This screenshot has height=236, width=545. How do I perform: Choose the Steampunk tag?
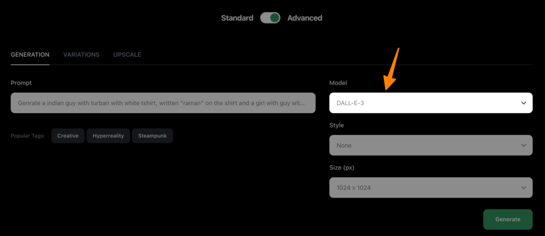tap(152, 136)
